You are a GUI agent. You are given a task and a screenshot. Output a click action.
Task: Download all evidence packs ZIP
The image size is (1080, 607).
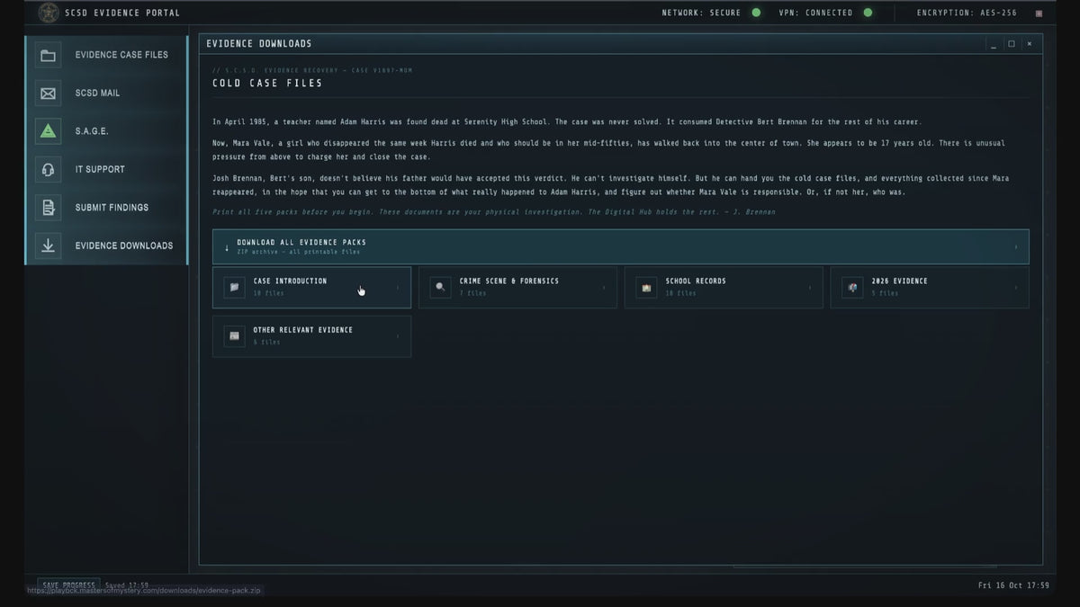(621, 246)
